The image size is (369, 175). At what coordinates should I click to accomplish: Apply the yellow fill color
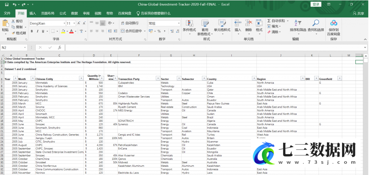click(63, 31)
